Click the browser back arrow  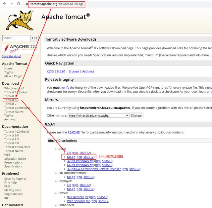(x=5, y=4)
